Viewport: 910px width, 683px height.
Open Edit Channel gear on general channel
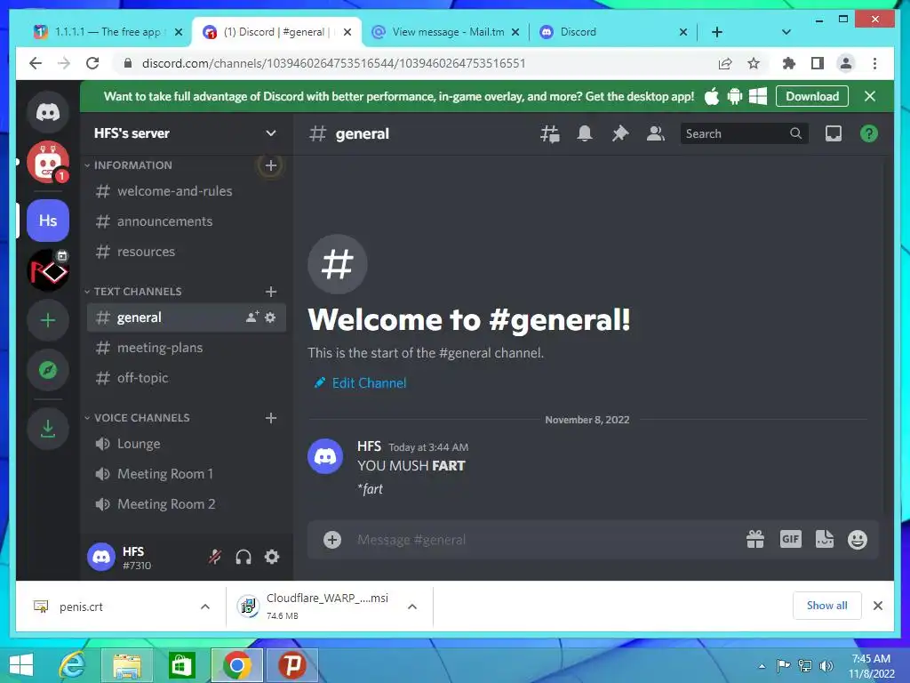270,317
